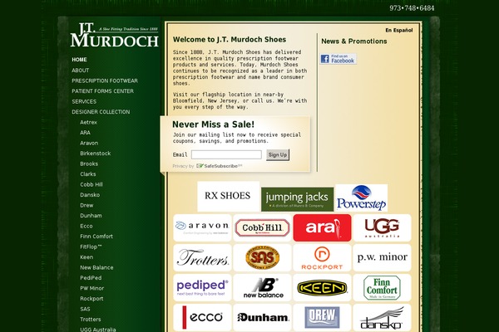499x332 pixels.
Task: Open Patient Forms Center page
Action: [102, 90]
